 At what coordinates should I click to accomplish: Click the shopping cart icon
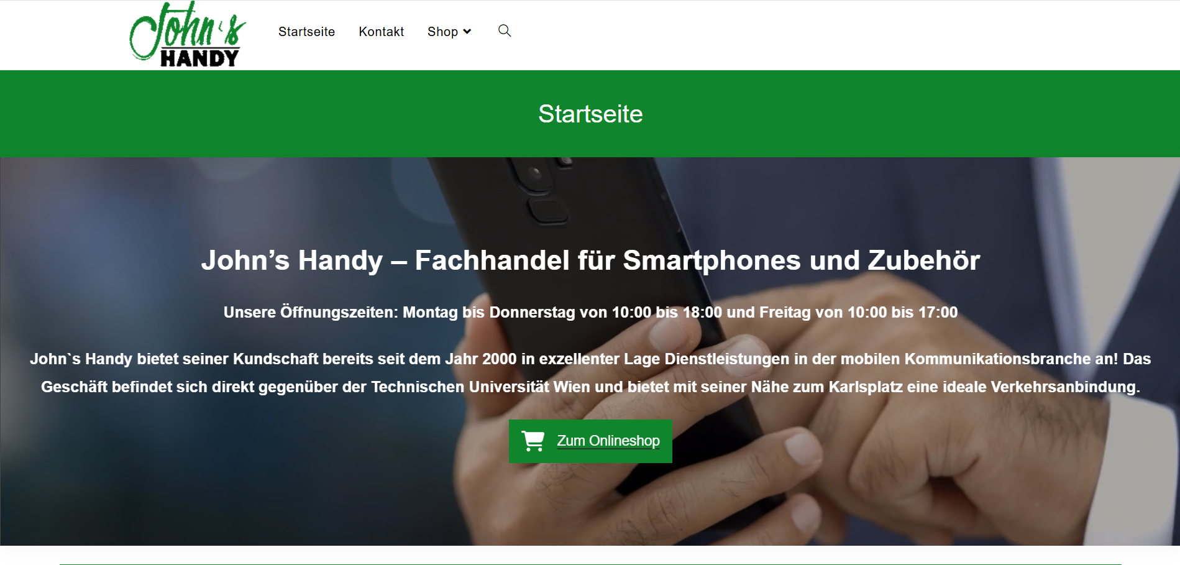click(x=533, y=441)
